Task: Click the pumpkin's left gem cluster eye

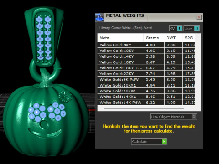Action: tap(37, 113)
